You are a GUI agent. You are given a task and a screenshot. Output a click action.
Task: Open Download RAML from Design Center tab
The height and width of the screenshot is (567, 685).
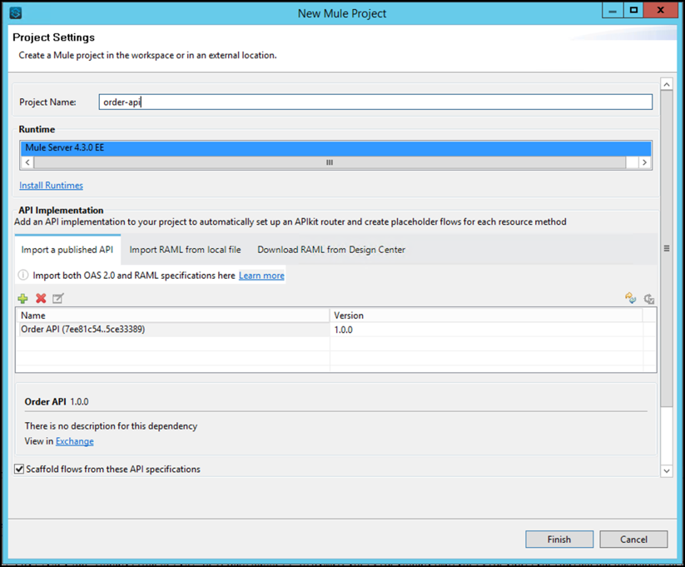pyautogui.click(x=331, y=250)
